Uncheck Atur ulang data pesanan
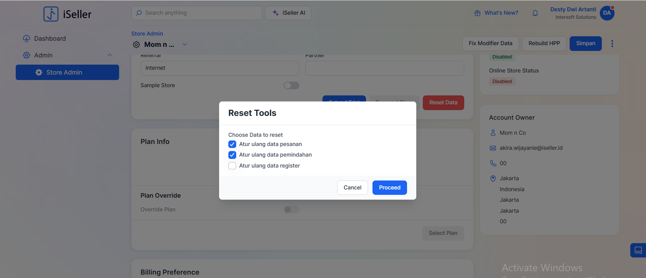Viewport: 646px width, 278px height. (232, 144)
